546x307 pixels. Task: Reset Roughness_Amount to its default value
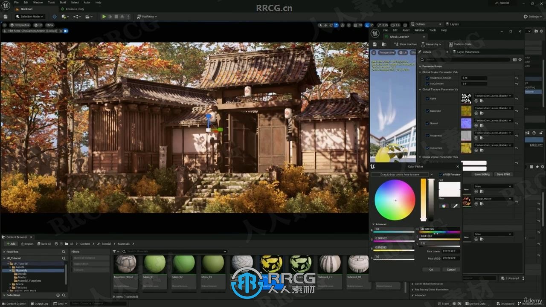click(516, 78)
